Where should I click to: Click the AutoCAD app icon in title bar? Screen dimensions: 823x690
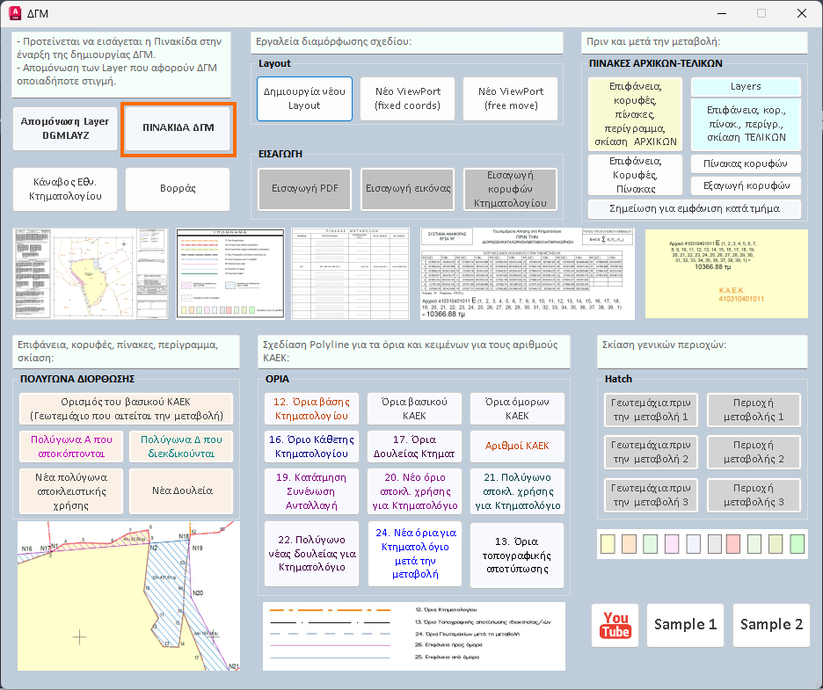point(15,13)
